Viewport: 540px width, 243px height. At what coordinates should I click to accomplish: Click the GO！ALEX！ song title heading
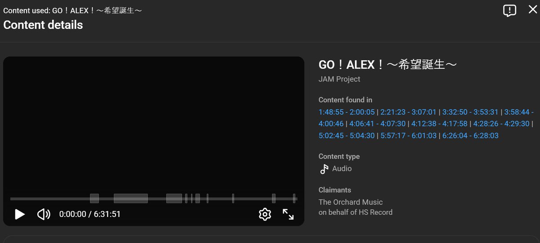pyautogui.click(x=387, y=65)
